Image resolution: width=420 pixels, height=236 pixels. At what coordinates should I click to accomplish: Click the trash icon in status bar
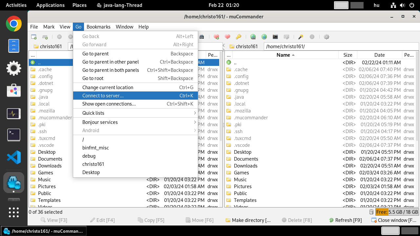pos(371,212)
